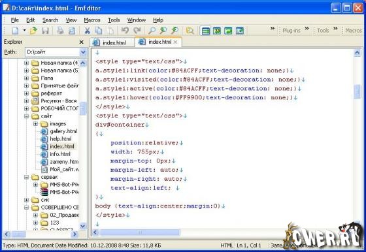
Task: Enable Wrap by Page mode
Action: coord(240,31)
